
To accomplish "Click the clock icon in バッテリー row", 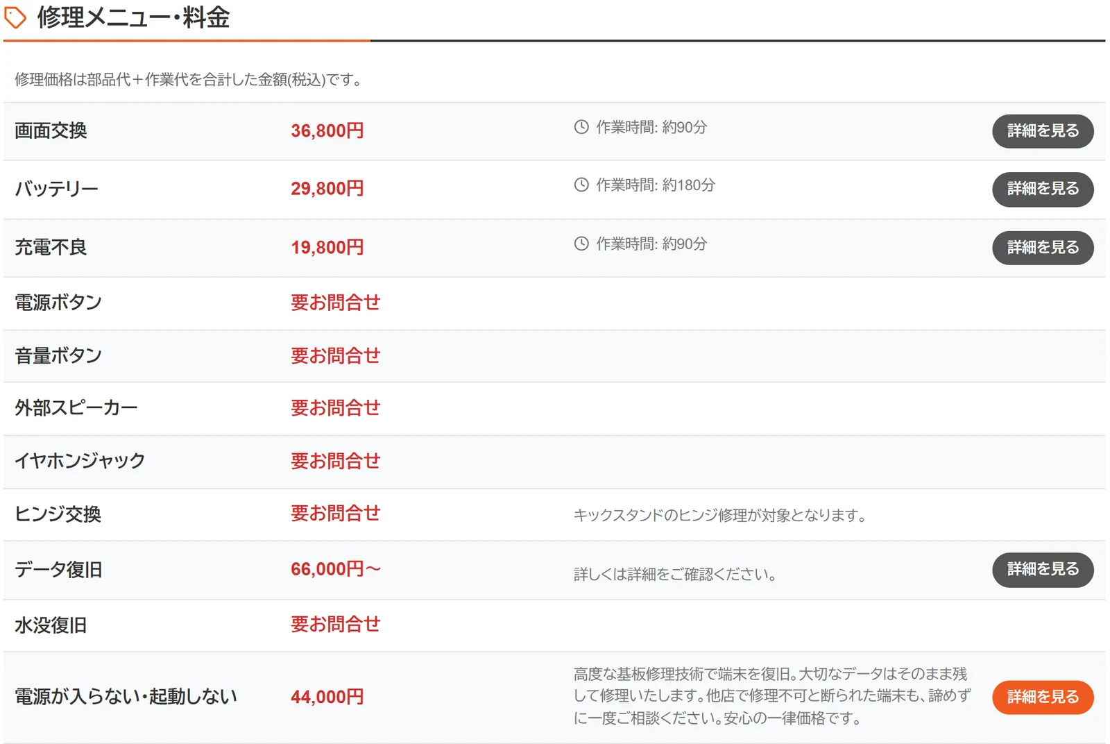I will tap(581, 185).
